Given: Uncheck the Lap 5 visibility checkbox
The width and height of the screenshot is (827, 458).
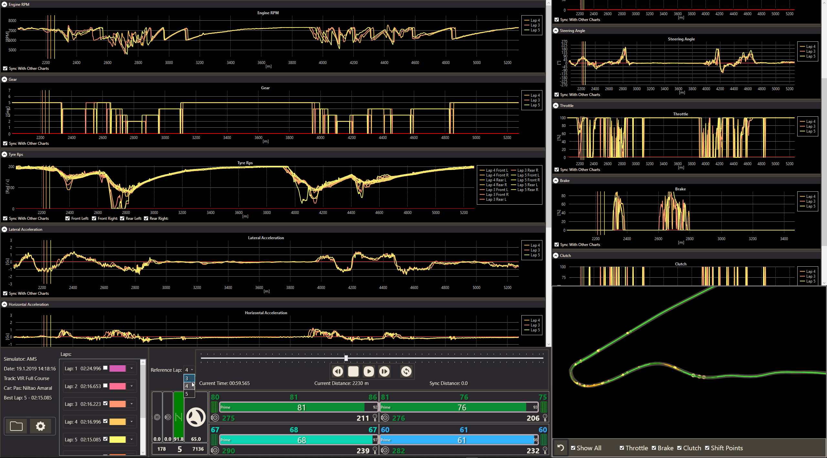Looking at the screenshot, I should tap(105, 439).
